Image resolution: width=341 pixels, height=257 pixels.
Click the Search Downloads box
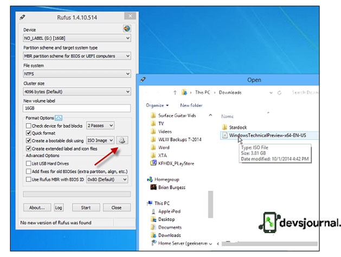click(x=305, y=92)
